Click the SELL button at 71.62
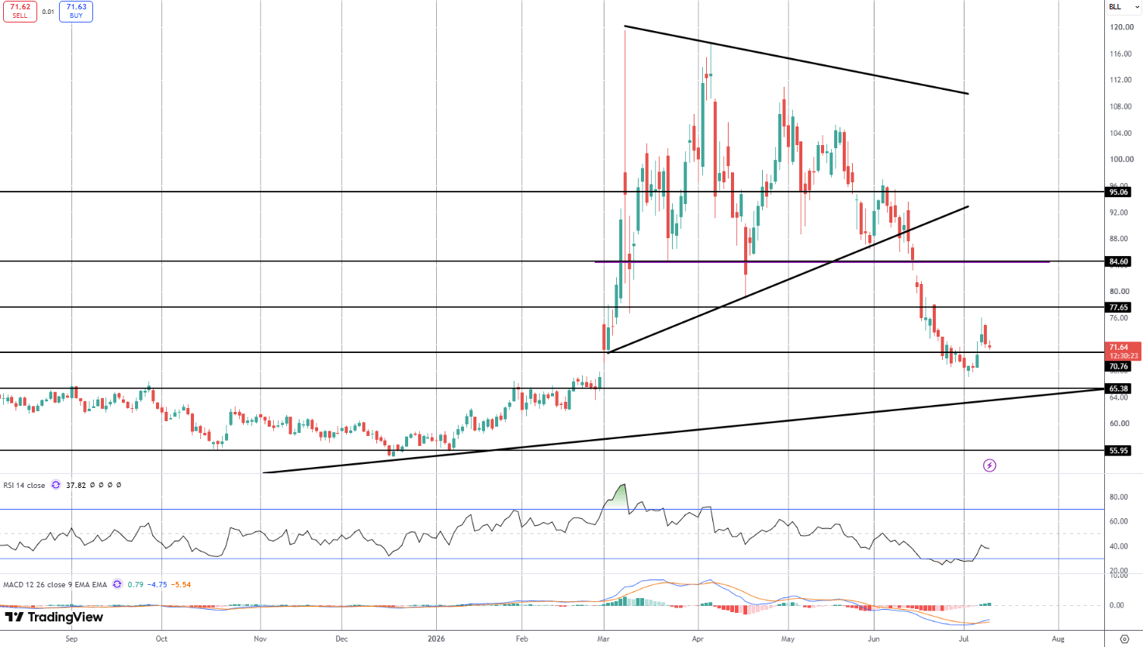 20,12
